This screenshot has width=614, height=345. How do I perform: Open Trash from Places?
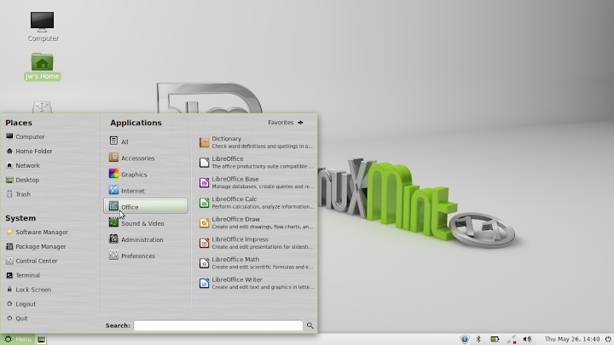point(19,194)
